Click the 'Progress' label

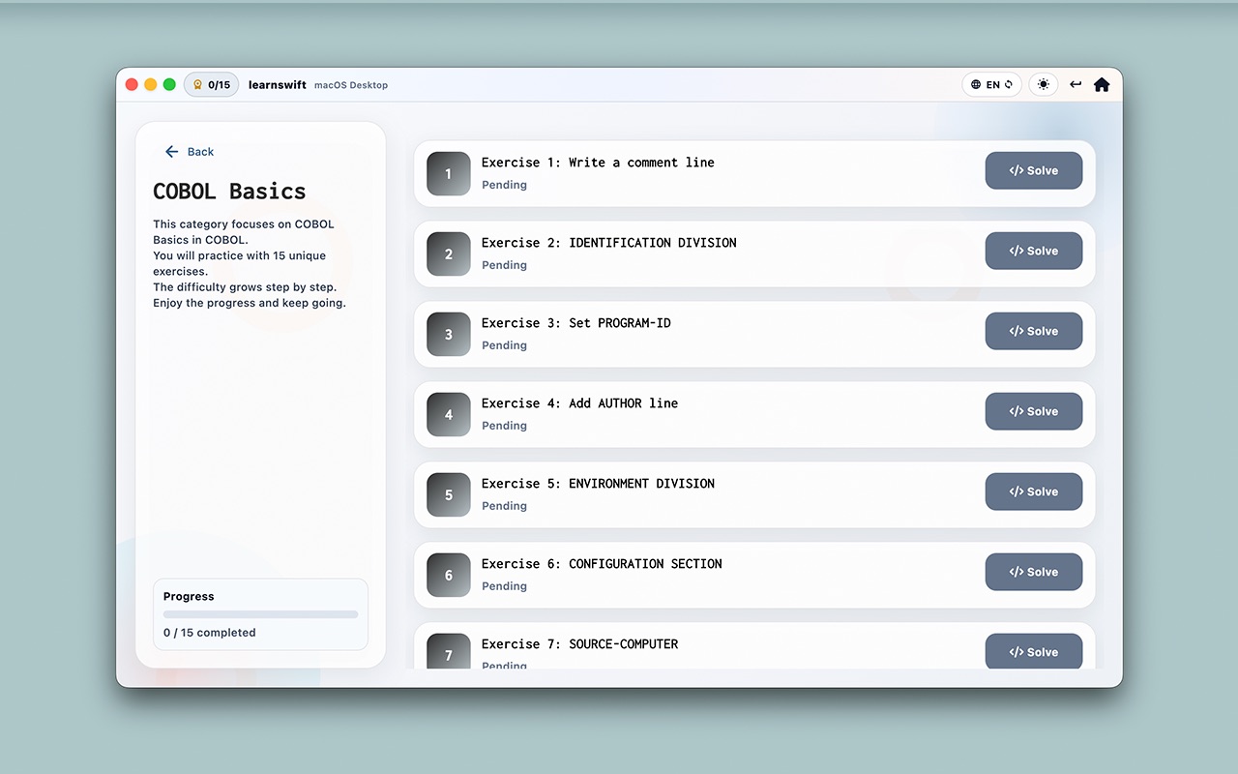(189, 597)
